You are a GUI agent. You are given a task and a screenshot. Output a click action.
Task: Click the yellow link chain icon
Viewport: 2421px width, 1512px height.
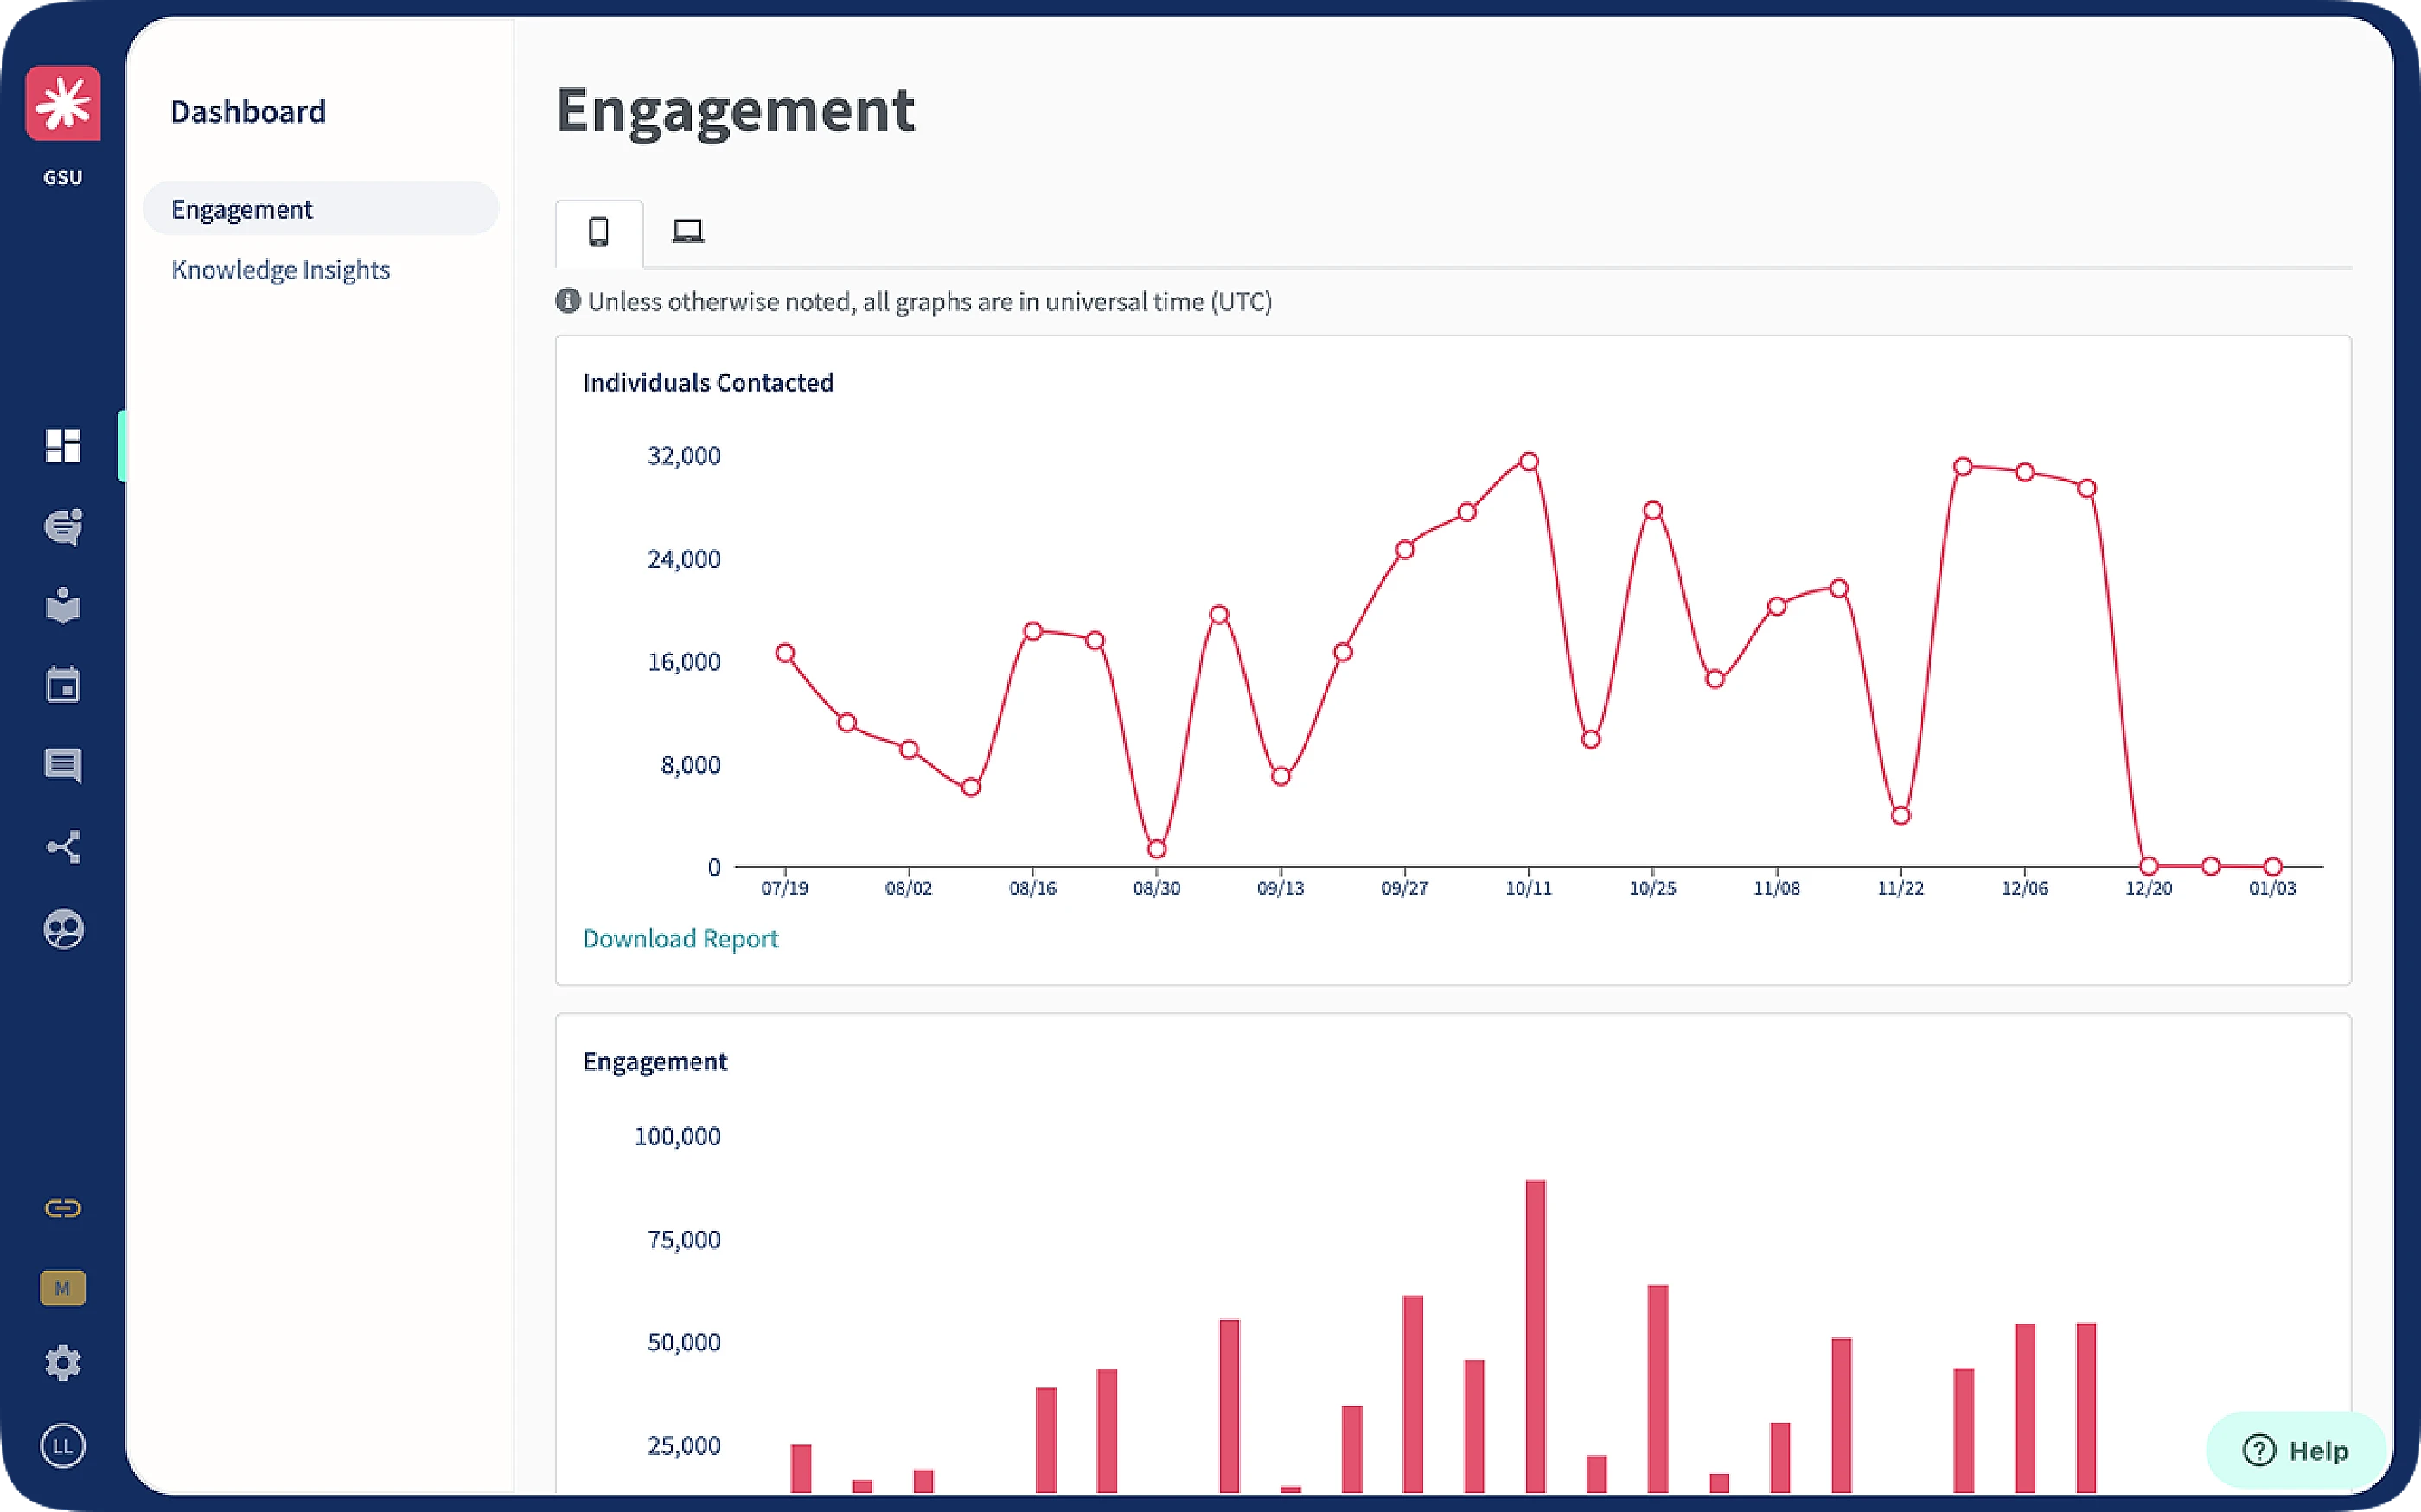point(62,1208)
